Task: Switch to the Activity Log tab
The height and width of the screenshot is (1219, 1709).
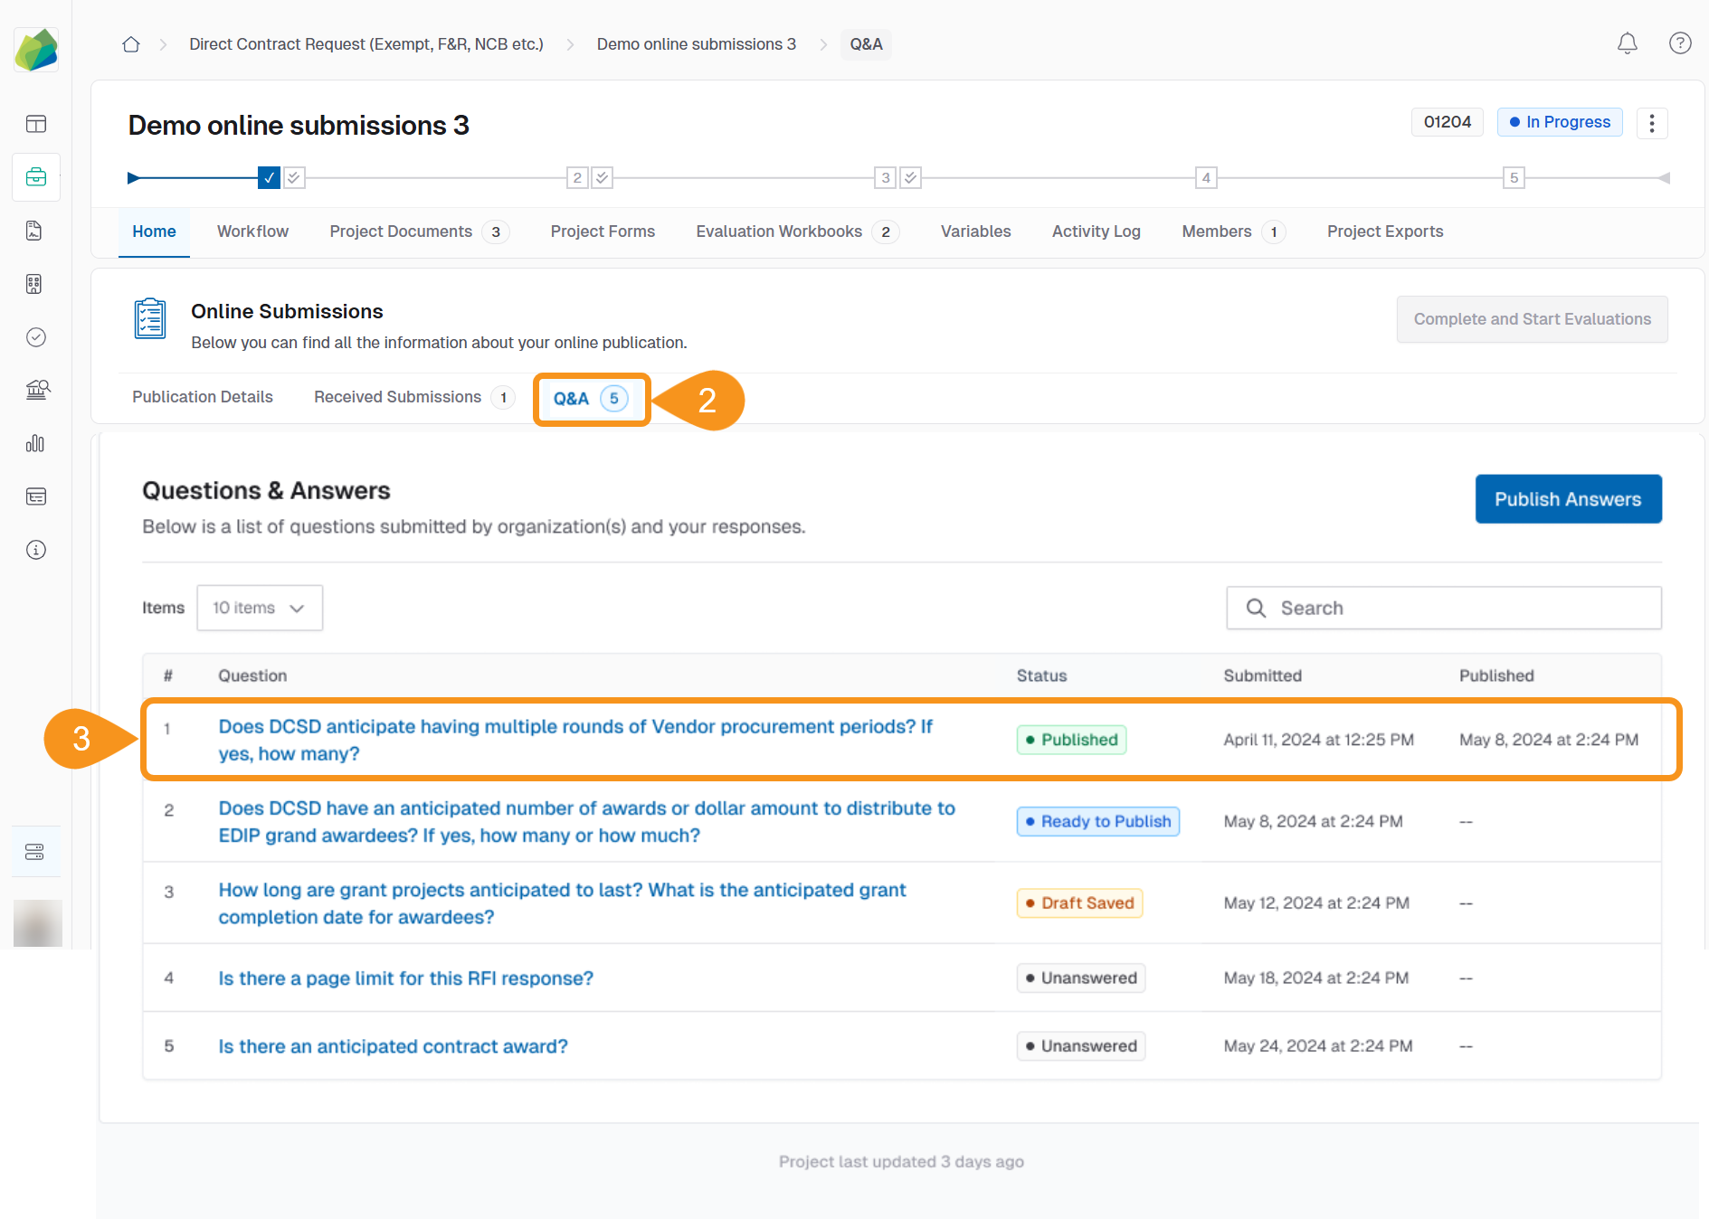Action: point(1096,232)
